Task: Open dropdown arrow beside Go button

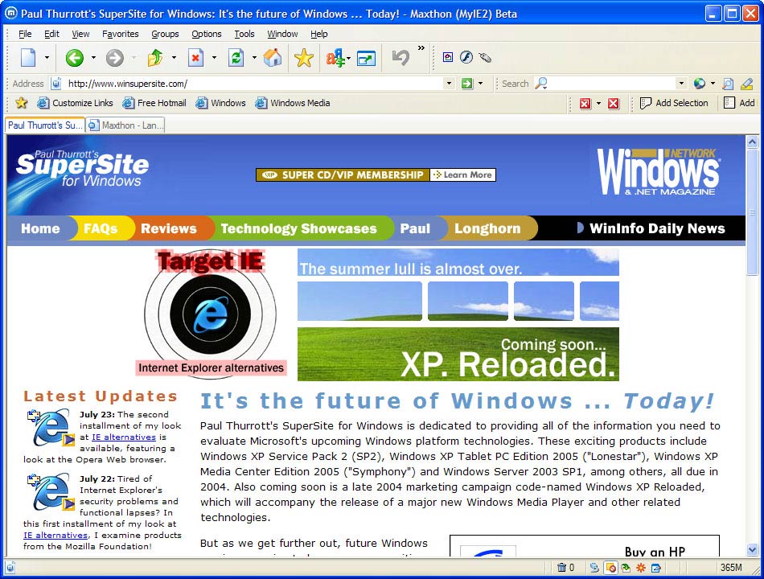Action: coord(480,84)
